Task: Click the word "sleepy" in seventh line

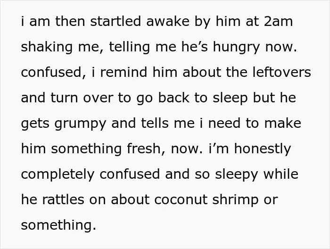Action: (236, 174)
